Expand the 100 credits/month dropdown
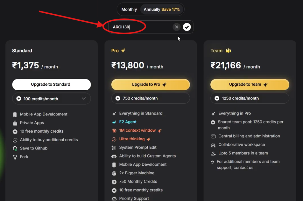This screenshot has height=201, width=303. click(x=51, y=98)
